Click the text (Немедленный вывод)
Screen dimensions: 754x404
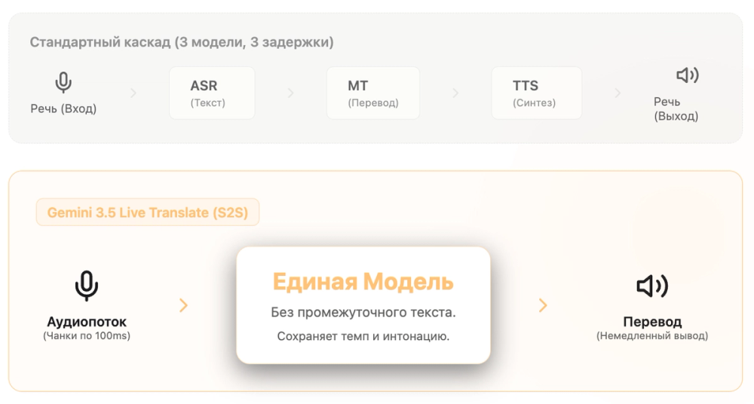[x=652, y=335]
